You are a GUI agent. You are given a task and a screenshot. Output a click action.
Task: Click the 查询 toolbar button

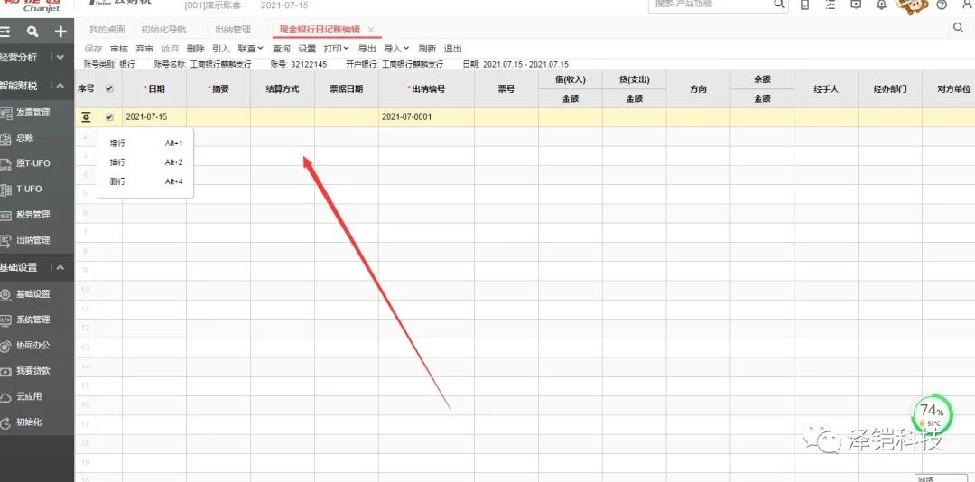click(281, 49)
